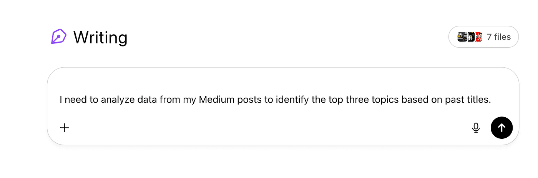
Task: Open the middle file thumbnail with standing figure
Action: click(x=470, y=37)
